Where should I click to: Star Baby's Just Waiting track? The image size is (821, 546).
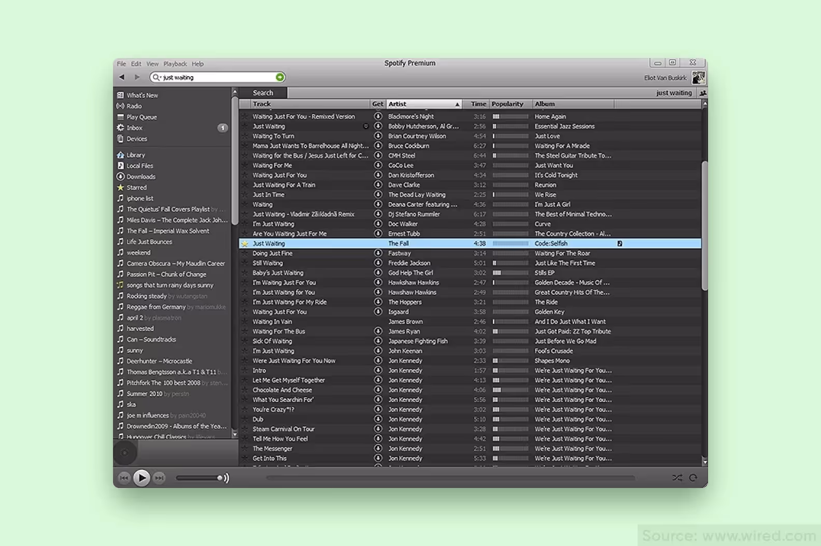[x=245, y=272]
